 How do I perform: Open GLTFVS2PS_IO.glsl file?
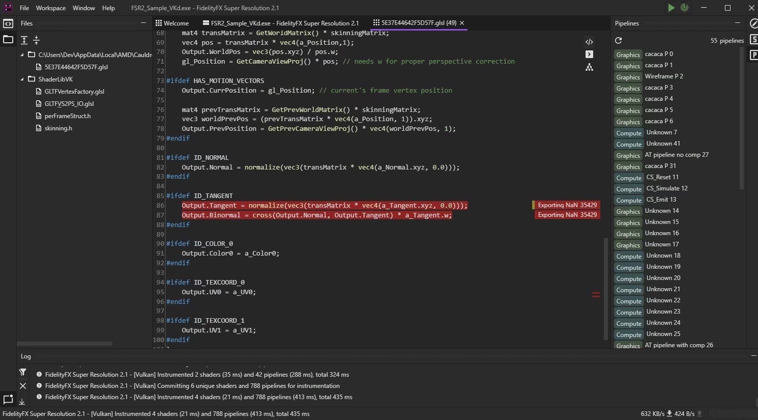[x=69, y=103]
